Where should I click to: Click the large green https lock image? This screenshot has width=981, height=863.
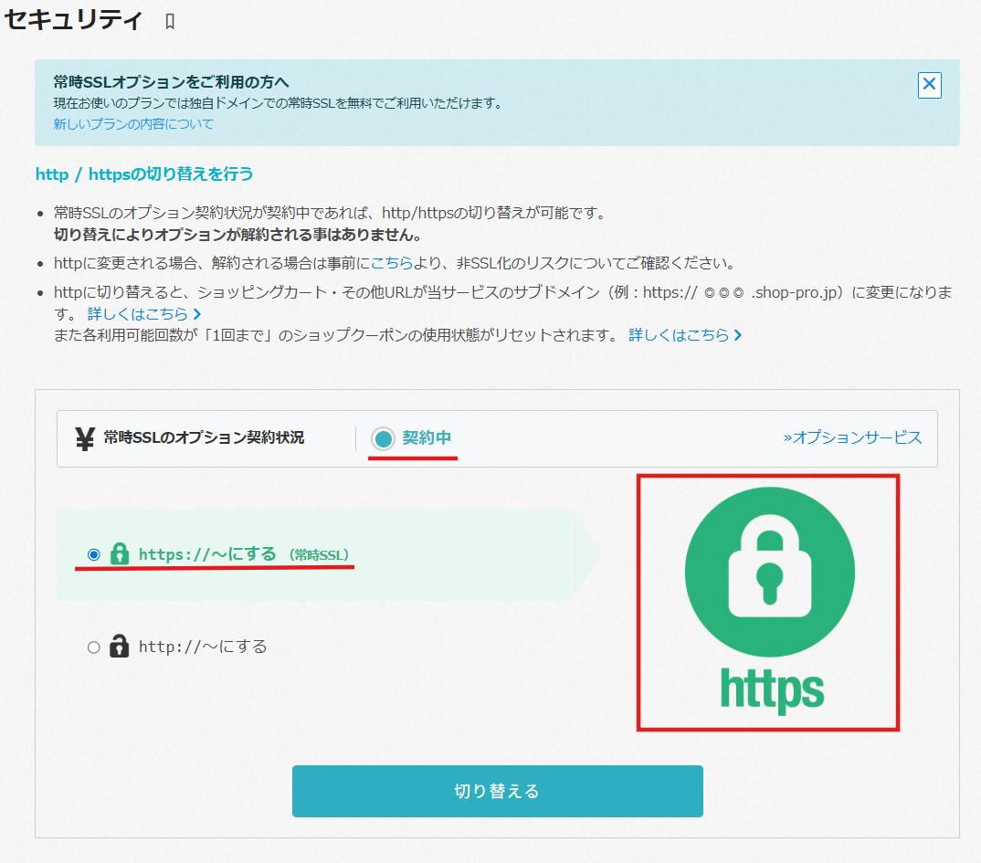click(x=769, y=600)
